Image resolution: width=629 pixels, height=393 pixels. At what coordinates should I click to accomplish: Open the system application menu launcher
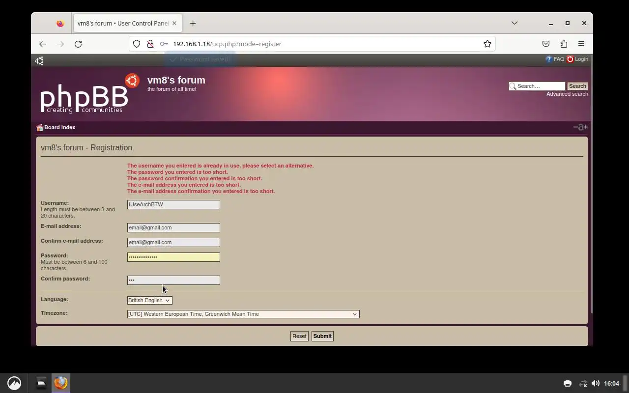[x=14, y=383]
